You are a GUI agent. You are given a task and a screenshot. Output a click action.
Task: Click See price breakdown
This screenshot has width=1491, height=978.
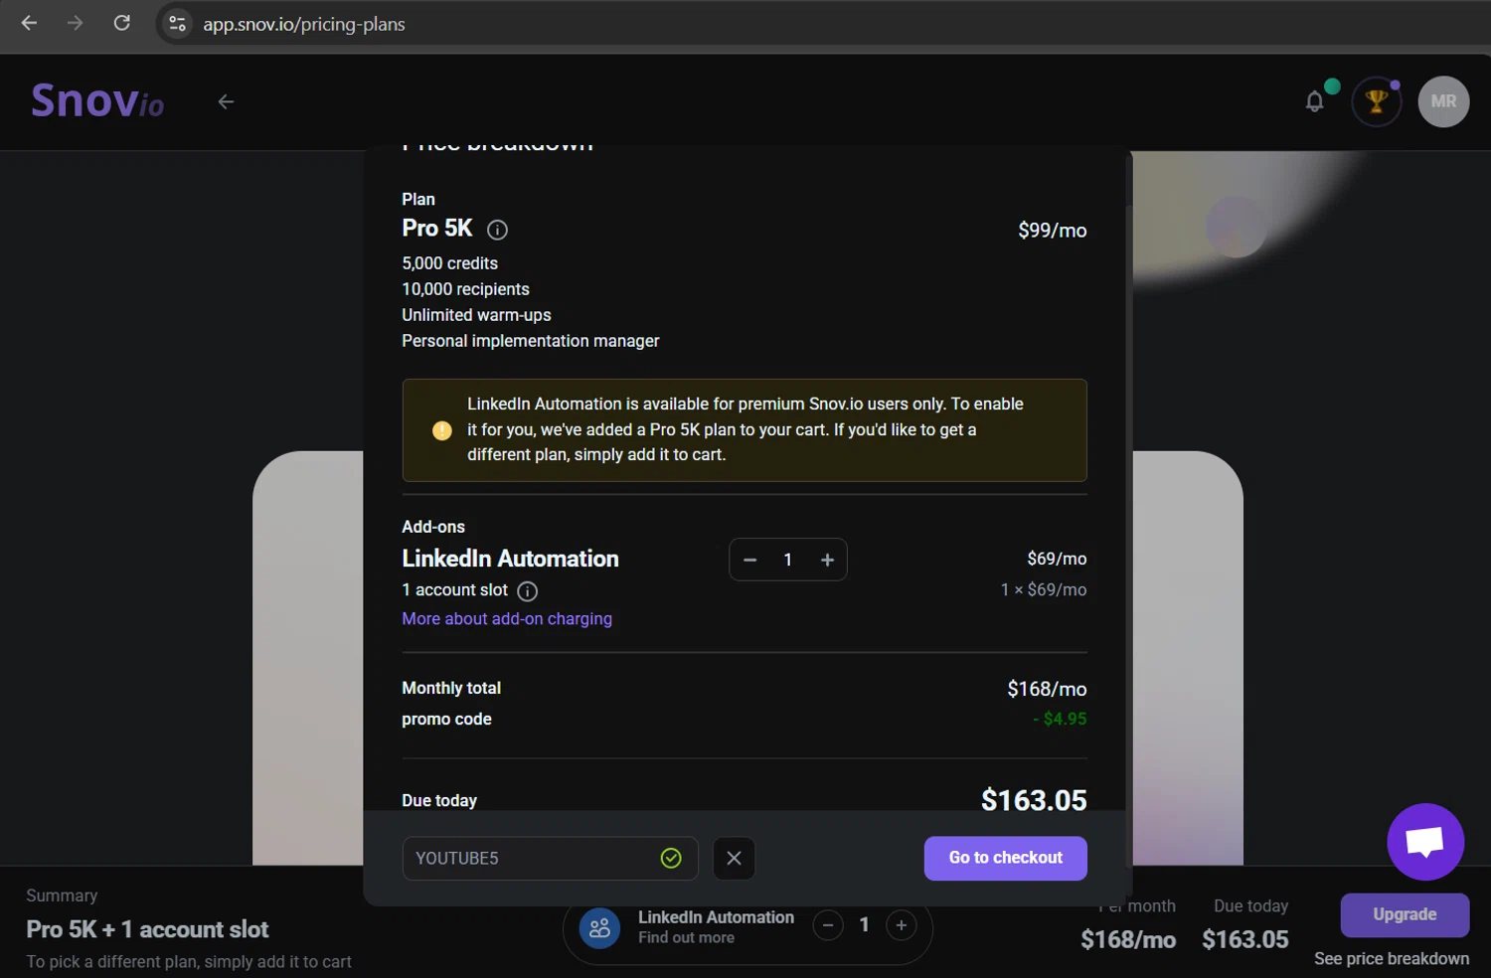coord(1392,958)
